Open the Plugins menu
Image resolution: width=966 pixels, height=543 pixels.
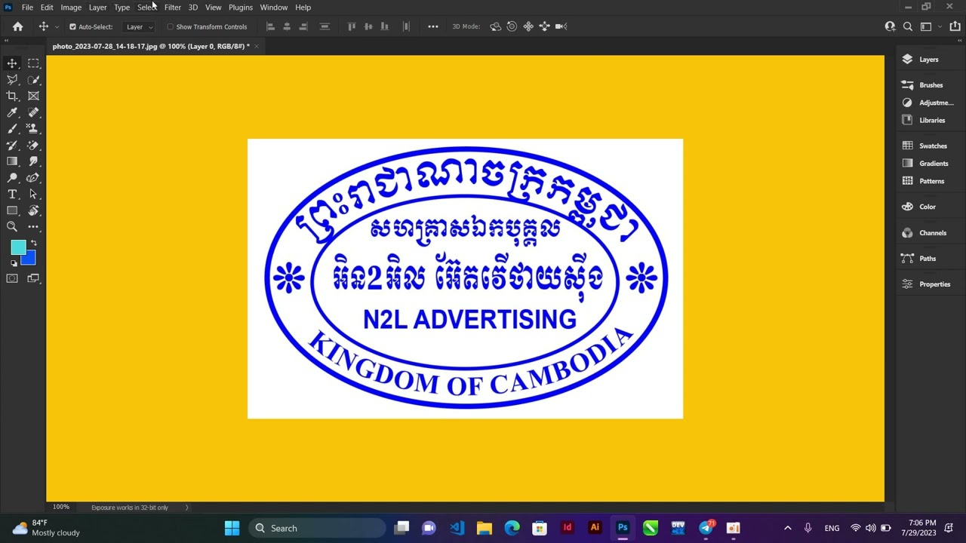click(241, 7)
